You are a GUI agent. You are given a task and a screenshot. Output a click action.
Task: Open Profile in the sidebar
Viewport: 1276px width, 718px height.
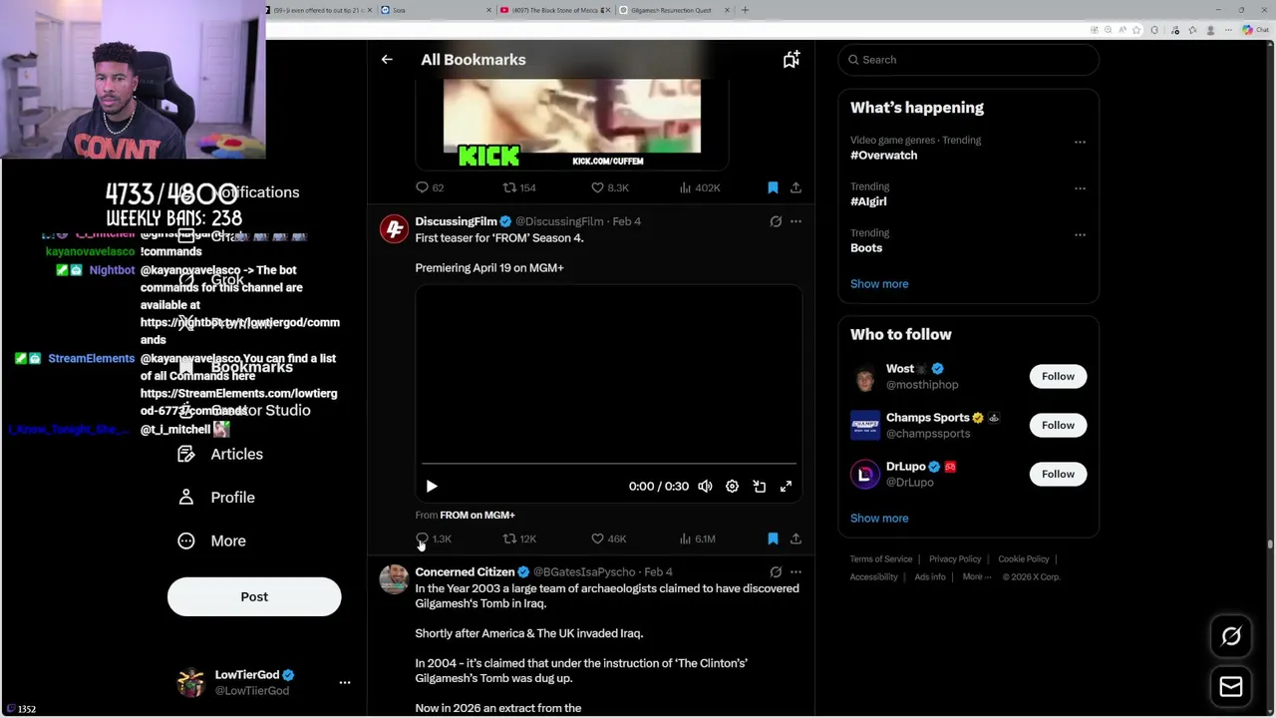click(217, 498)
